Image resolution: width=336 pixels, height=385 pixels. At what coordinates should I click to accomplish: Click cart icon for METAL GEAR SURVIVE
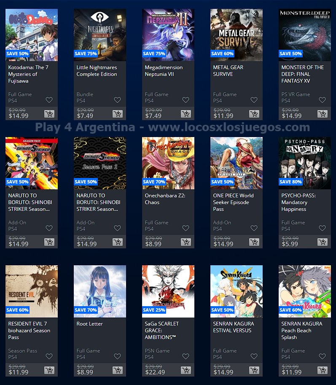click(x=254, y=114)
